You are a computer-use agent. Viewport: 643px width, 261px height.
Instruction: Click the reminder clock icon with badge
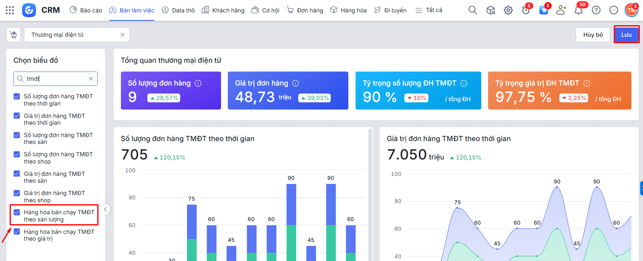(x=526, y=10)
